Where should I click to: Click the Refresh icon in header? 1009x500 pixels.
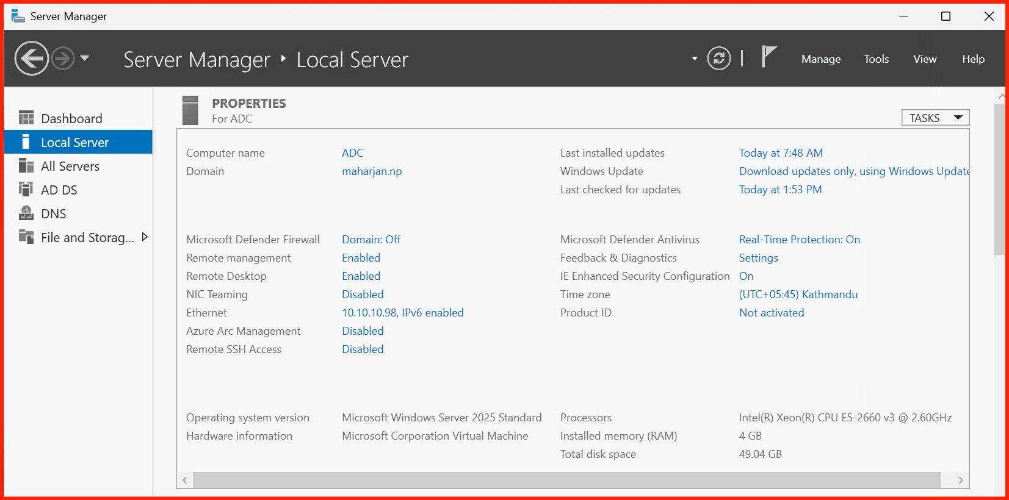point(719,59)
